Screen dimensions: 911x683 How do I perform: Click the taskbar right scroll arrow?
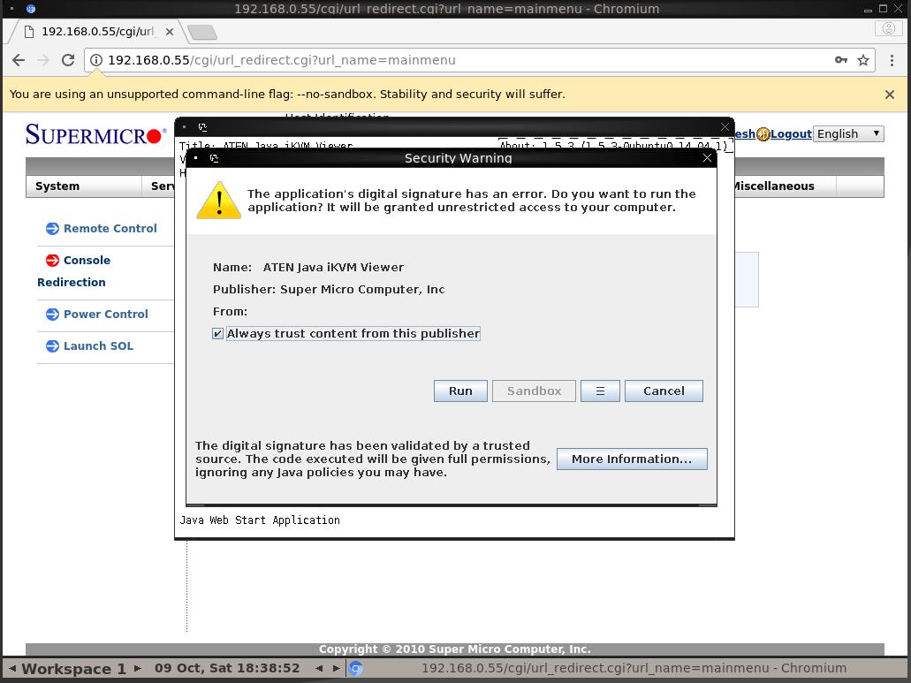point(337,668)
